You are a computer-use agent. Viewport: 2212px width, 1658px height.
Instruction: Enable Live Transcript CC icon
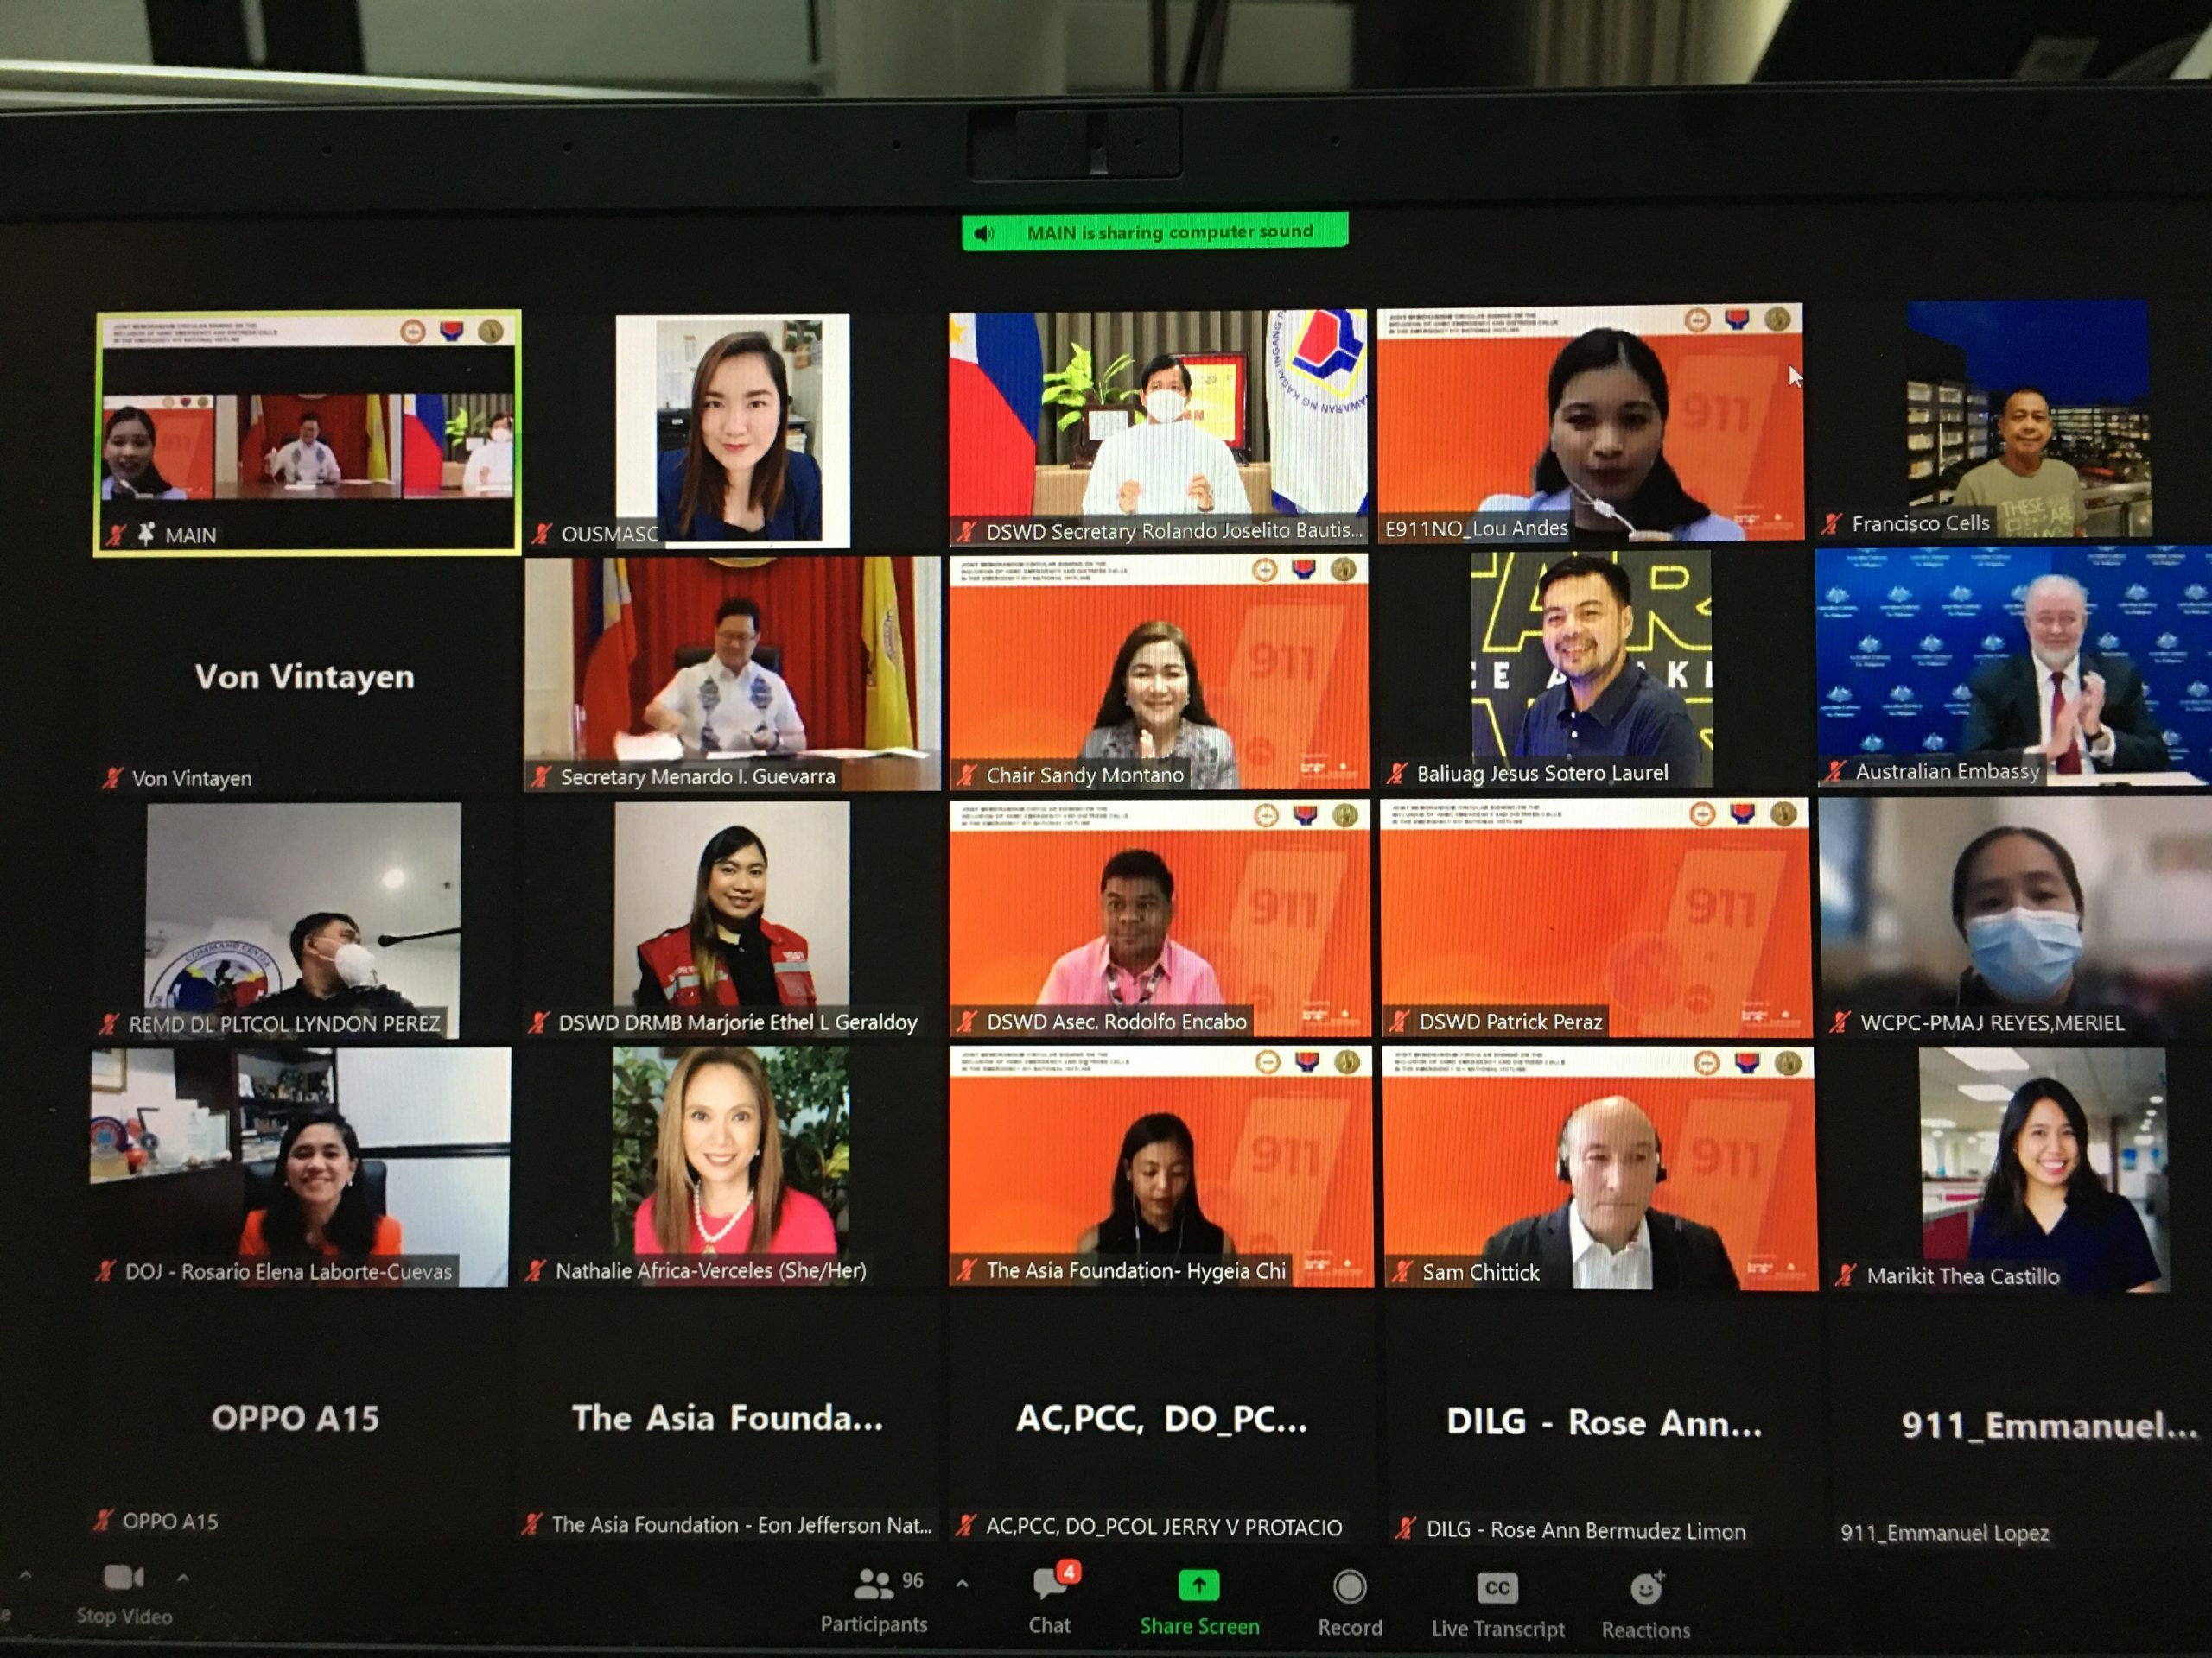[x=1497, y=1588]
